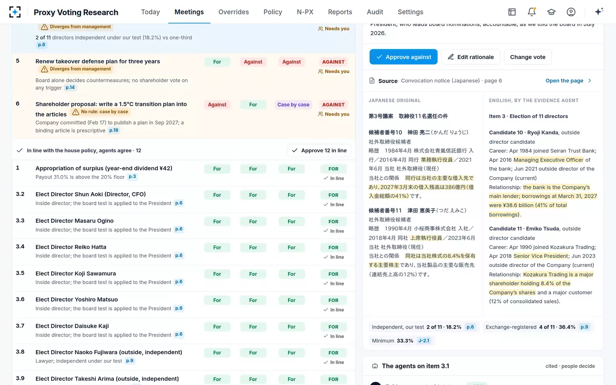Screen dimensions: 616x385
Task: Select 'Elect Director Shun Aoki (Director, CFO)'
Action: click(x=91, y=194)
